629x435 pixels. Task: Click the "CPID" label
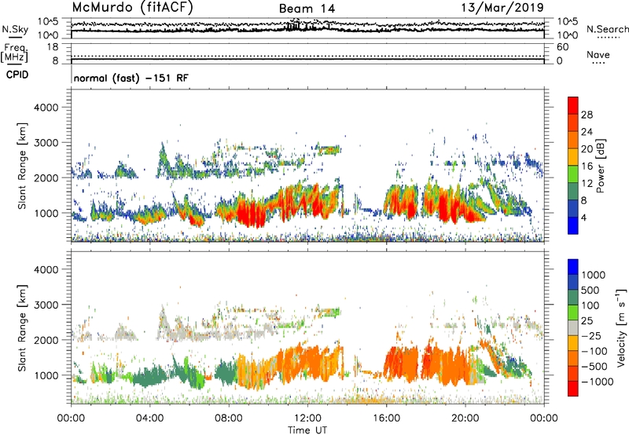coord(17,75)
